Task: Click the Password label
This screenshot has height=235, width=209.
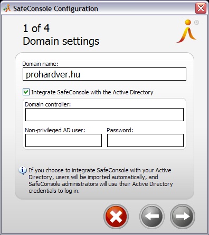Action: [x=120, y=130]
